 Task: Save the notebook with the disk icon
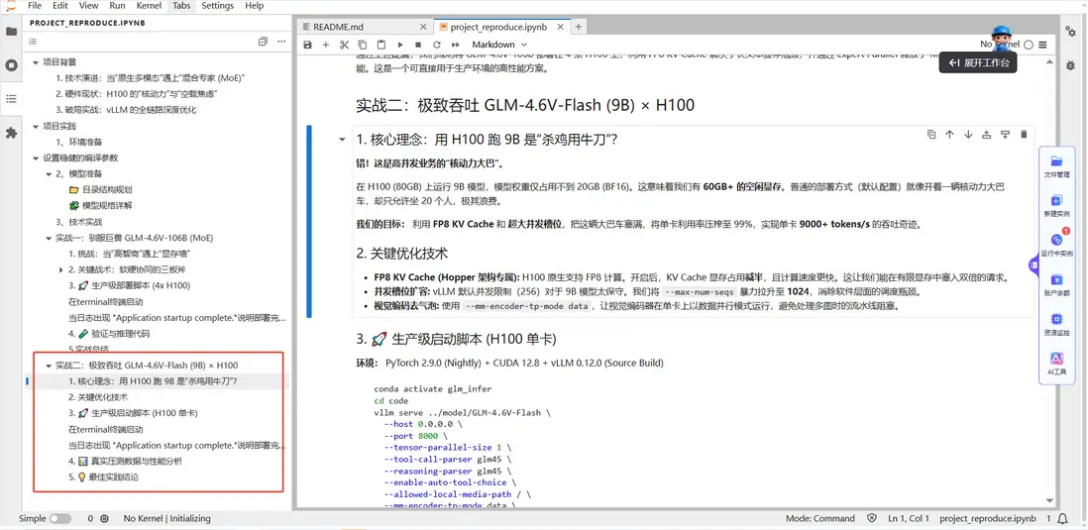(307, 45)
